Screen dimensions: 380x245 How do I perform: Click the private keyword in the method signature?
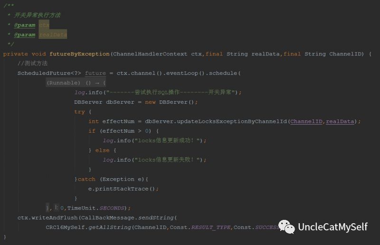(x=16, y=54)
